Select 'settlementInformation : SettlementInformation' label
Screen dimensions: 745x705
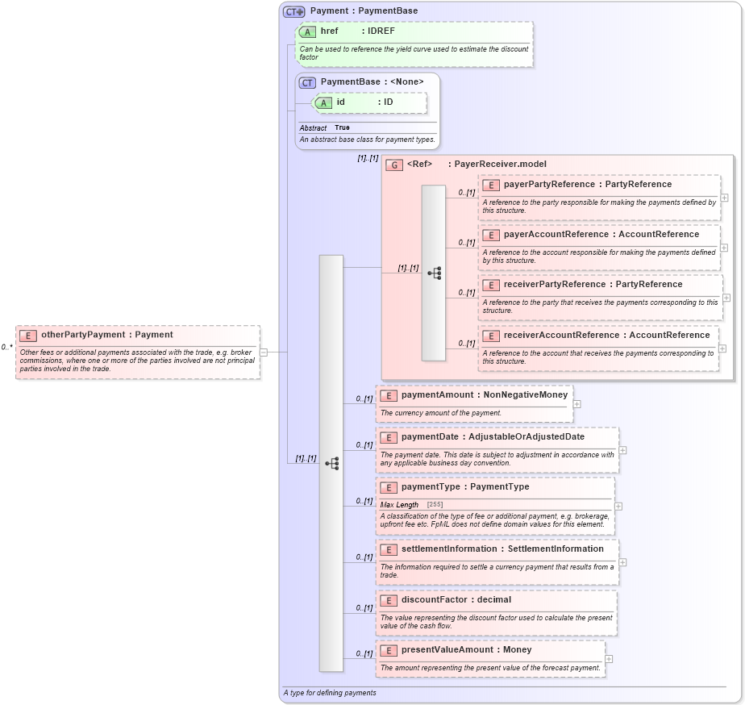tap(502, 549)
